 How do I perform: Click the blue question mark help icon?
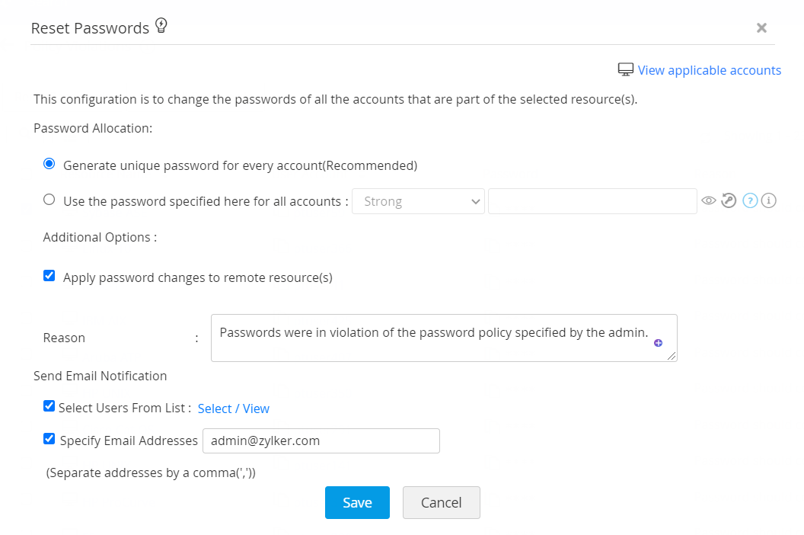pos(750,201)
